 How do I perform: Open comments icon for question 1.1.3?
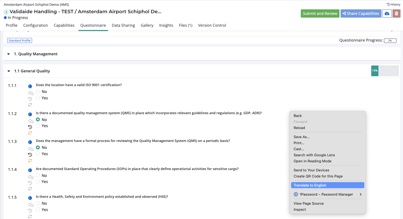pyautogui.click(x=31, y=149)
